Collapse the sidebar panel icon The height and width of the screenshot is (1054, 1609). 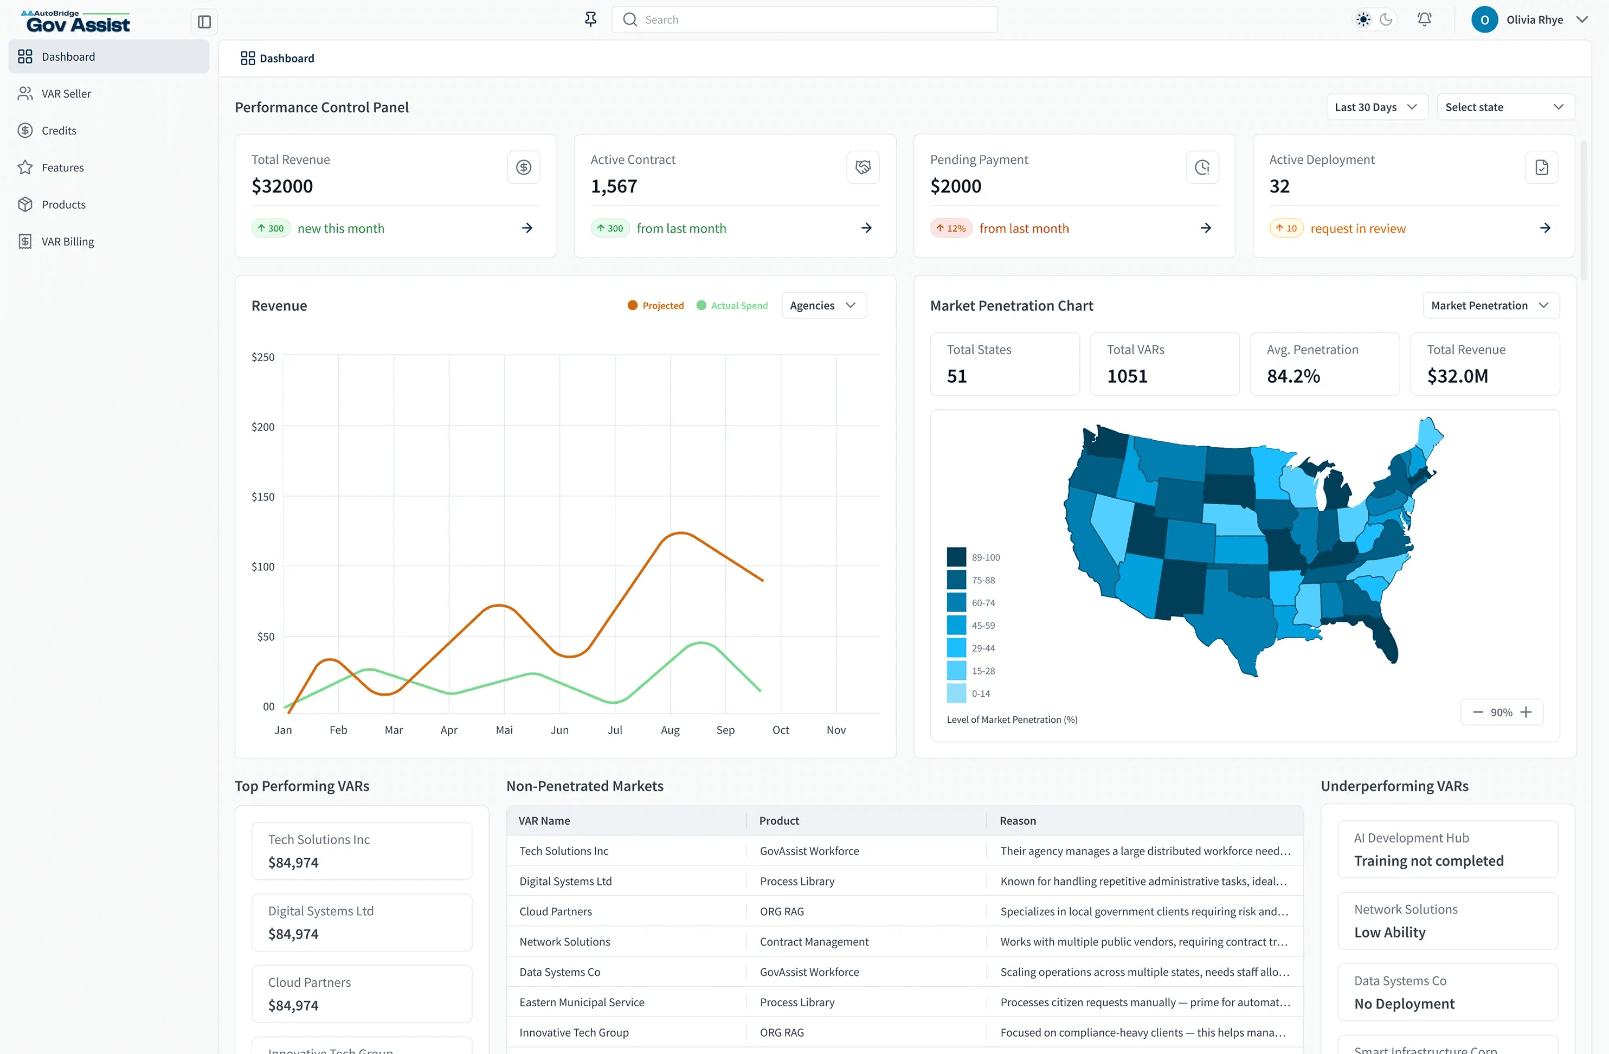click(x=204, y=22)
